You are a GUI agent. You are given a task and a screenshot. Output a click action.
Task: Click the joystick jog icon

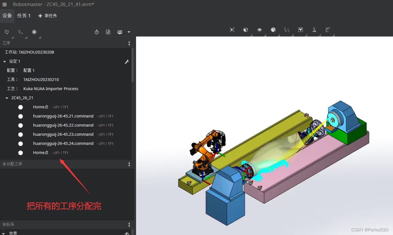click(x=314, y=30)
